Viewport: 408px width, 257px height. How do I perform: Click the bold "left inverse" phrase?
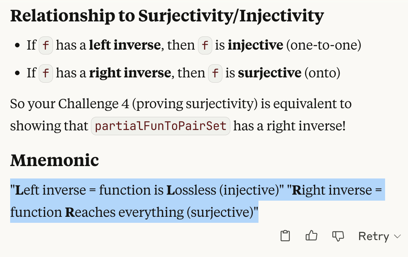(x=125, y=45)
